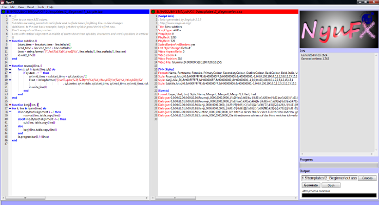Viewport: 379px width, 205px height.
Task: Open the Edit menu
Action: click(12, 7)
